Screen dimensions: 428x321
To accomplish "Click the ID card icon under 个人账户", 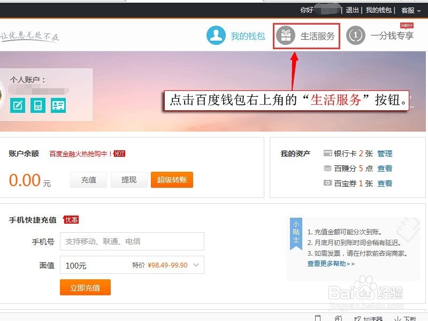I will click(x=58, y=105).
